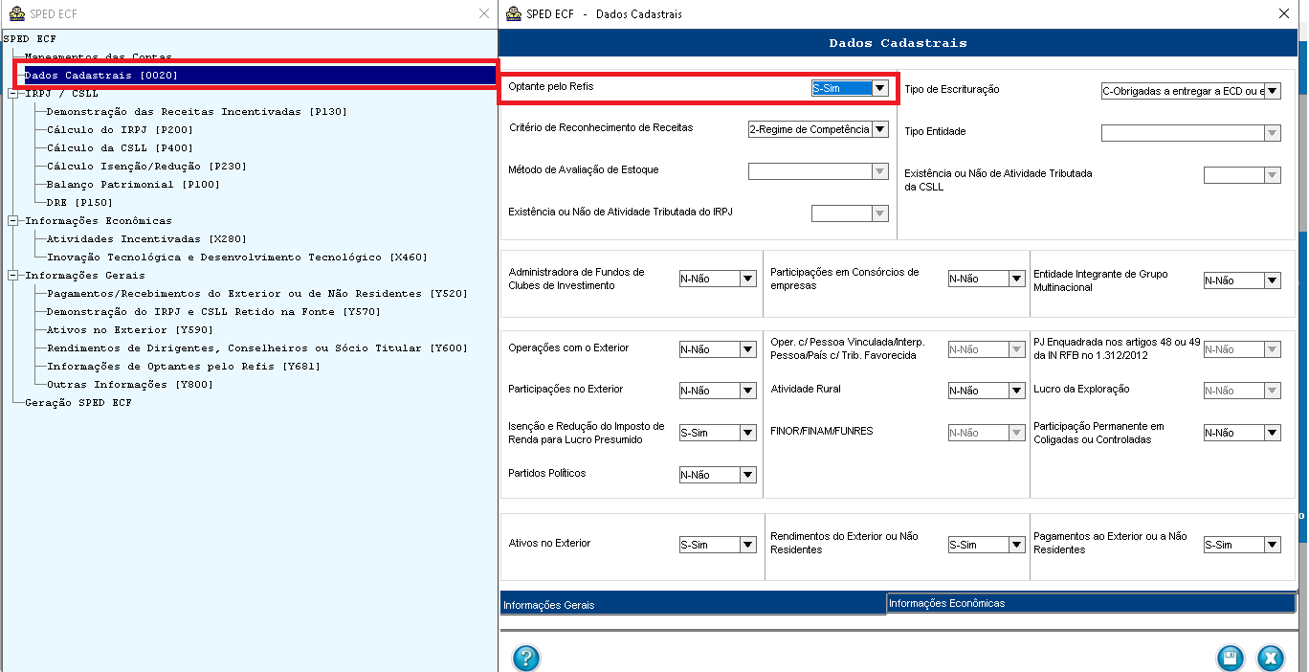The image size is (1309, 672).
Task: Open Participações em Consórcios de empresas dropdown
Action: pyautogui.click(x=1017, y=279)
